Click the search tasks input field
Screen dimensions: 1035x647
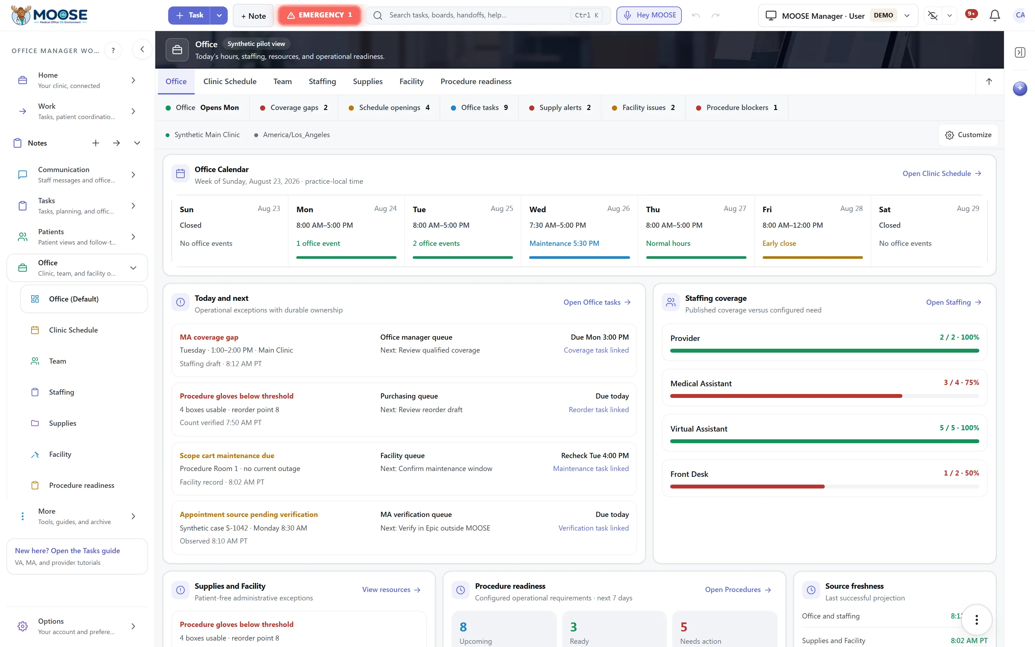click(x=487, y=16)
